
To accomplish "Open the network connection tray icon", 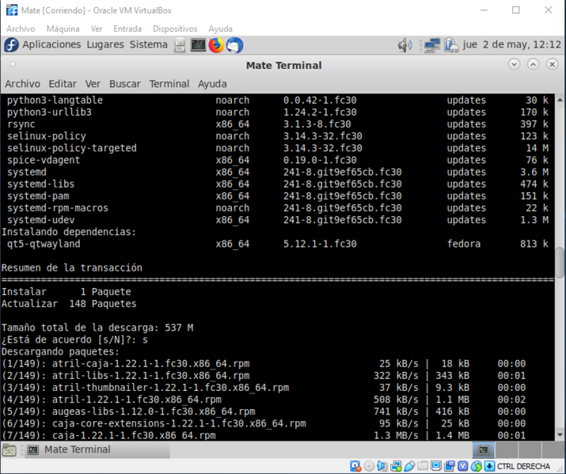I will 431,45.
